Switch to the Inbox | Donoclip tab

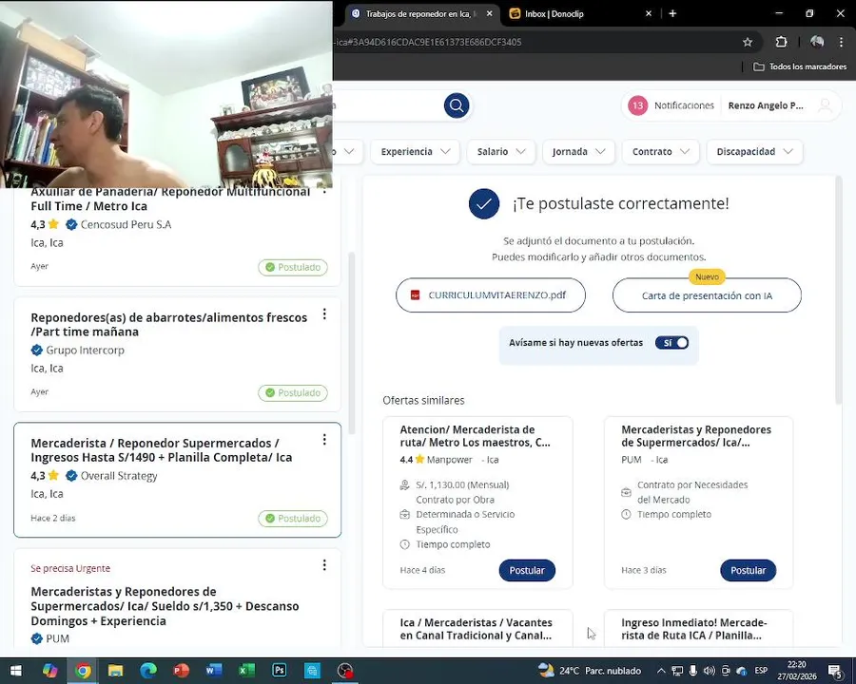580,13
